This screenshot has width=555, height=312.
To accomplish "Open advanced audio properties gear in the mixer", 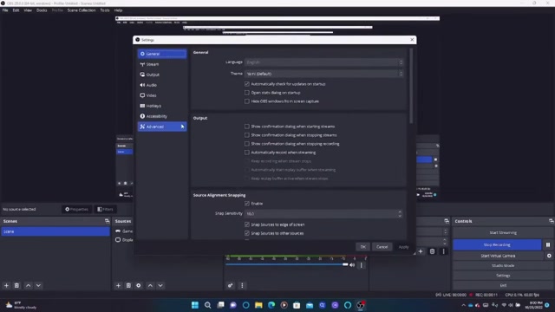I will (231, 285).
